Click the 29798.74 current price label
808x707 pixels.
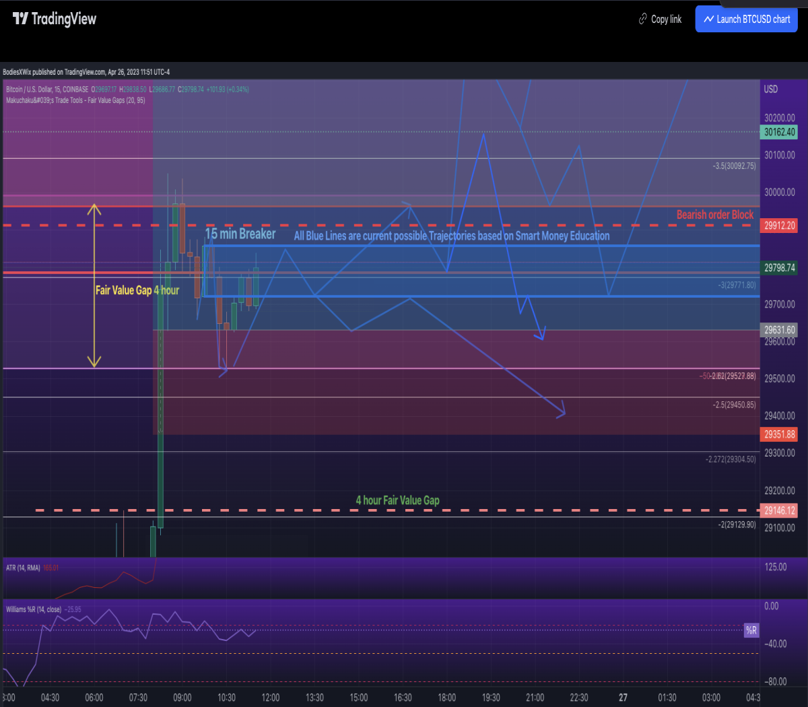click(x=780, y=267)
